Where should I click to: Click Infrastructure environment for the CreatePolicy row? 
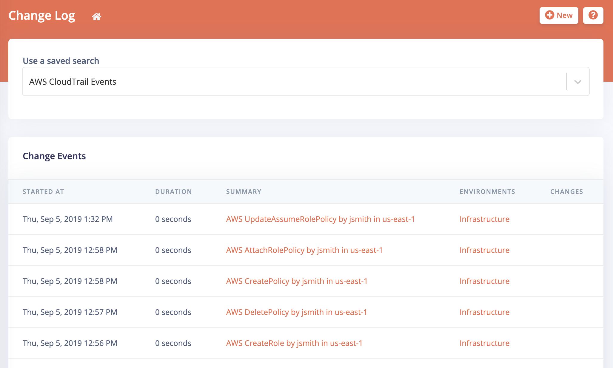pos(484,281)
